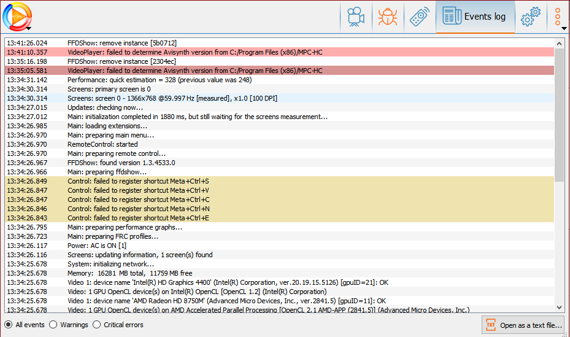Select Screens: screen 0 - 1366x768 row
This screenshot has height=337, width=570.
tap(280, 98)
